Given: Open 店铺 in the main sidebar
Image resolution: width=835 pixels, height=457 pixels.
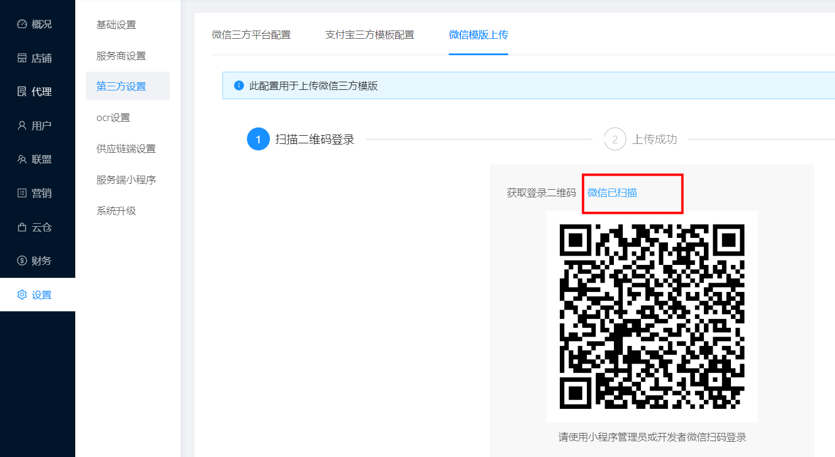Looking at the screenshot, I should click(38, 58).
